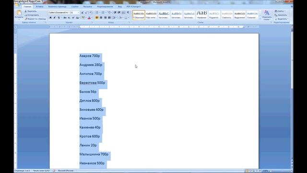The image size is (307, 173).
Task: Open the font name Calibri dropdown
Action: (69, 12)
